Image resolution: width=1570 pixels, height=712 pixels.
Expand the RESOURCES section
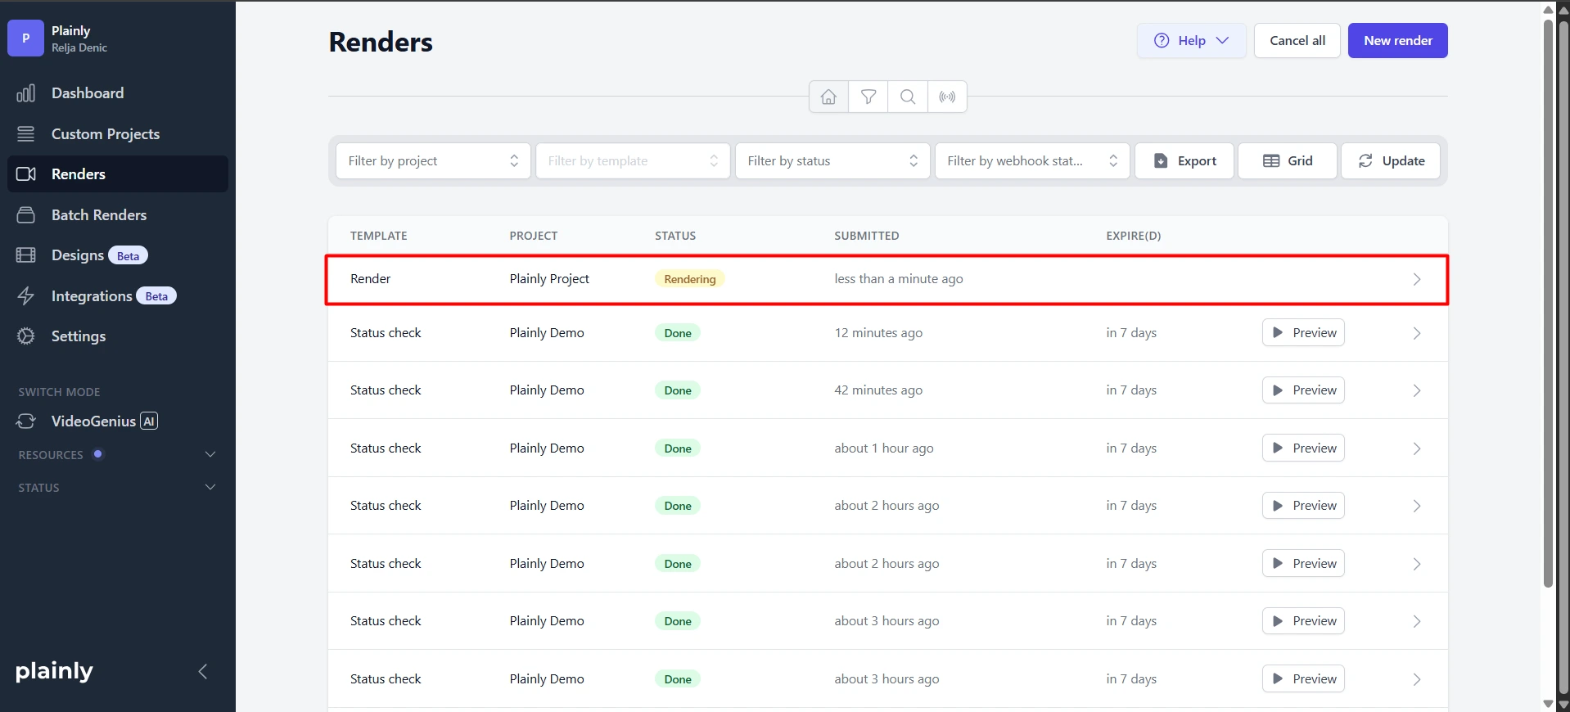click(117, 454)
